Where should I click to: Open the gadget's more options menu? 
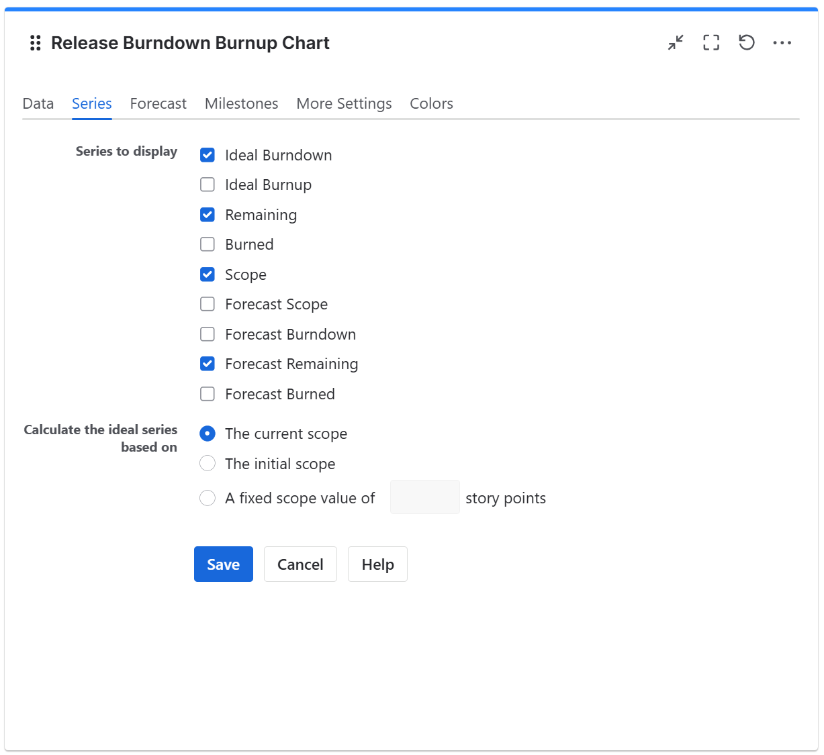(x=782, y=43)
